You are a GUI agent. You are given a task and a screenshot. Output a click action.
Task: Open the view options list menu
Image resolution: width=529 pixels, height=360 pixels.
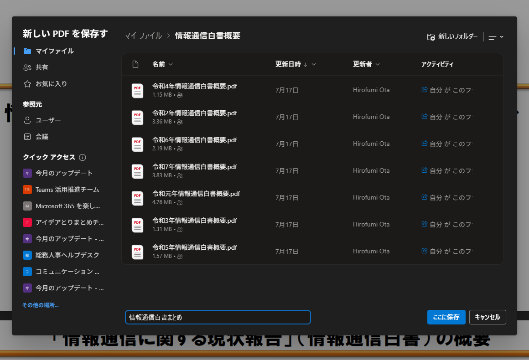pos(496,37)
